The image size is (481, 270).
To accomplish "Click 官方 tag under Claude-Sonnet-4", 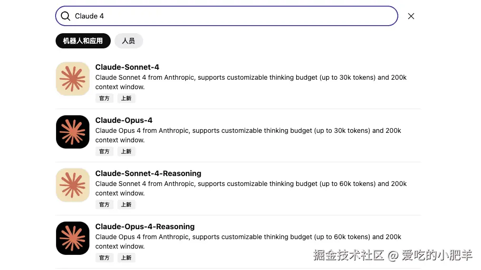I will tap(104, 98).
